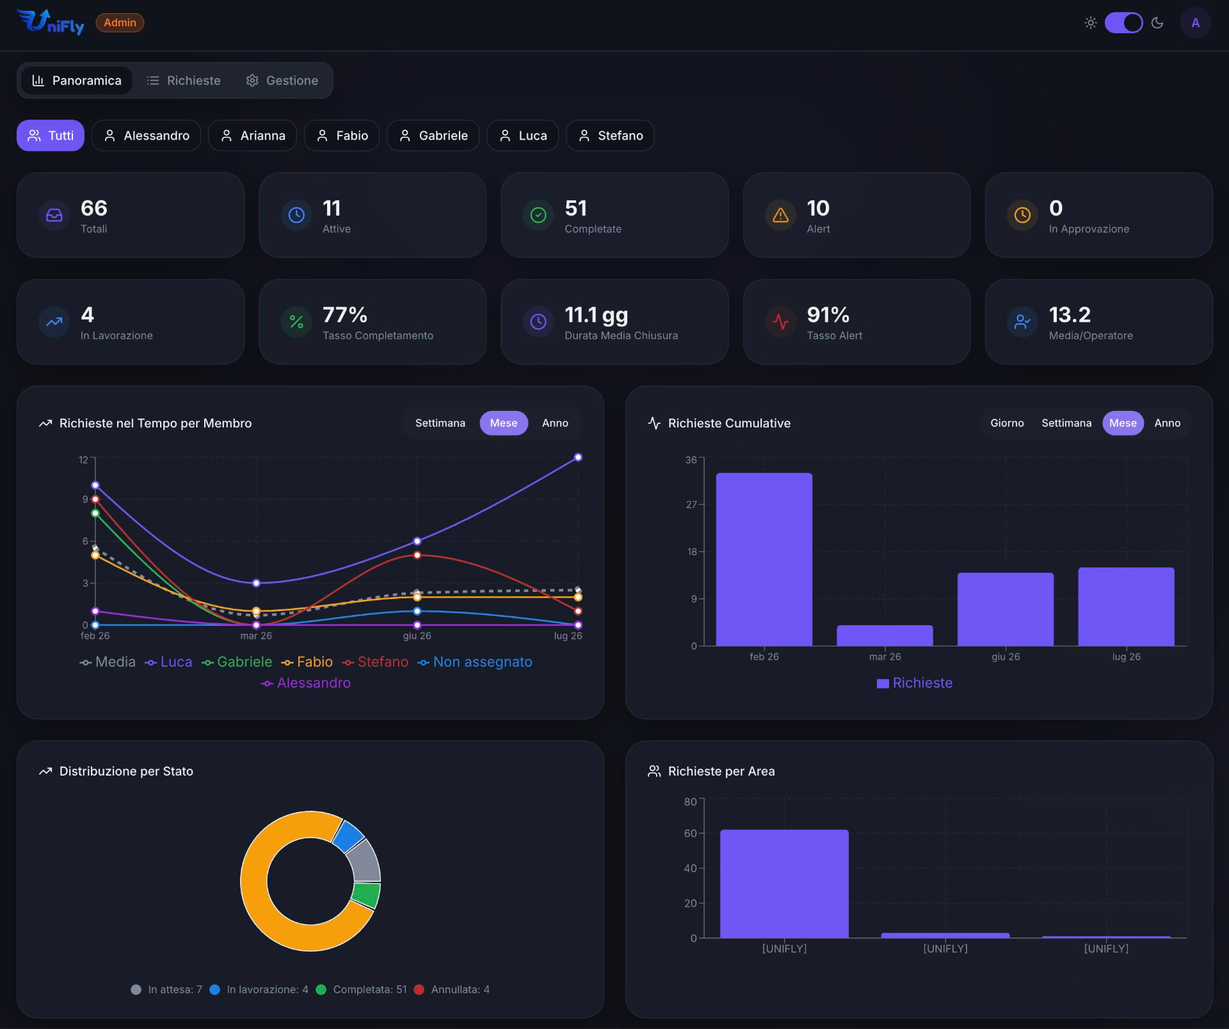
Task: Click the user-check Media/Operatore icon
Action: pos(1022,322)
